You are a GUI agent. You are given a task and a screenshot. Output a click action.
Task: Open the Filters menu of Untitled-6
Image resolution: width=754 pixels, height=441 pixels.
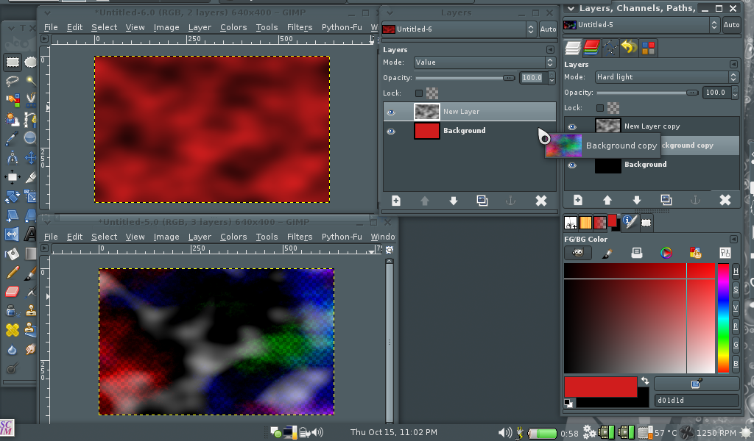(299, 27)
